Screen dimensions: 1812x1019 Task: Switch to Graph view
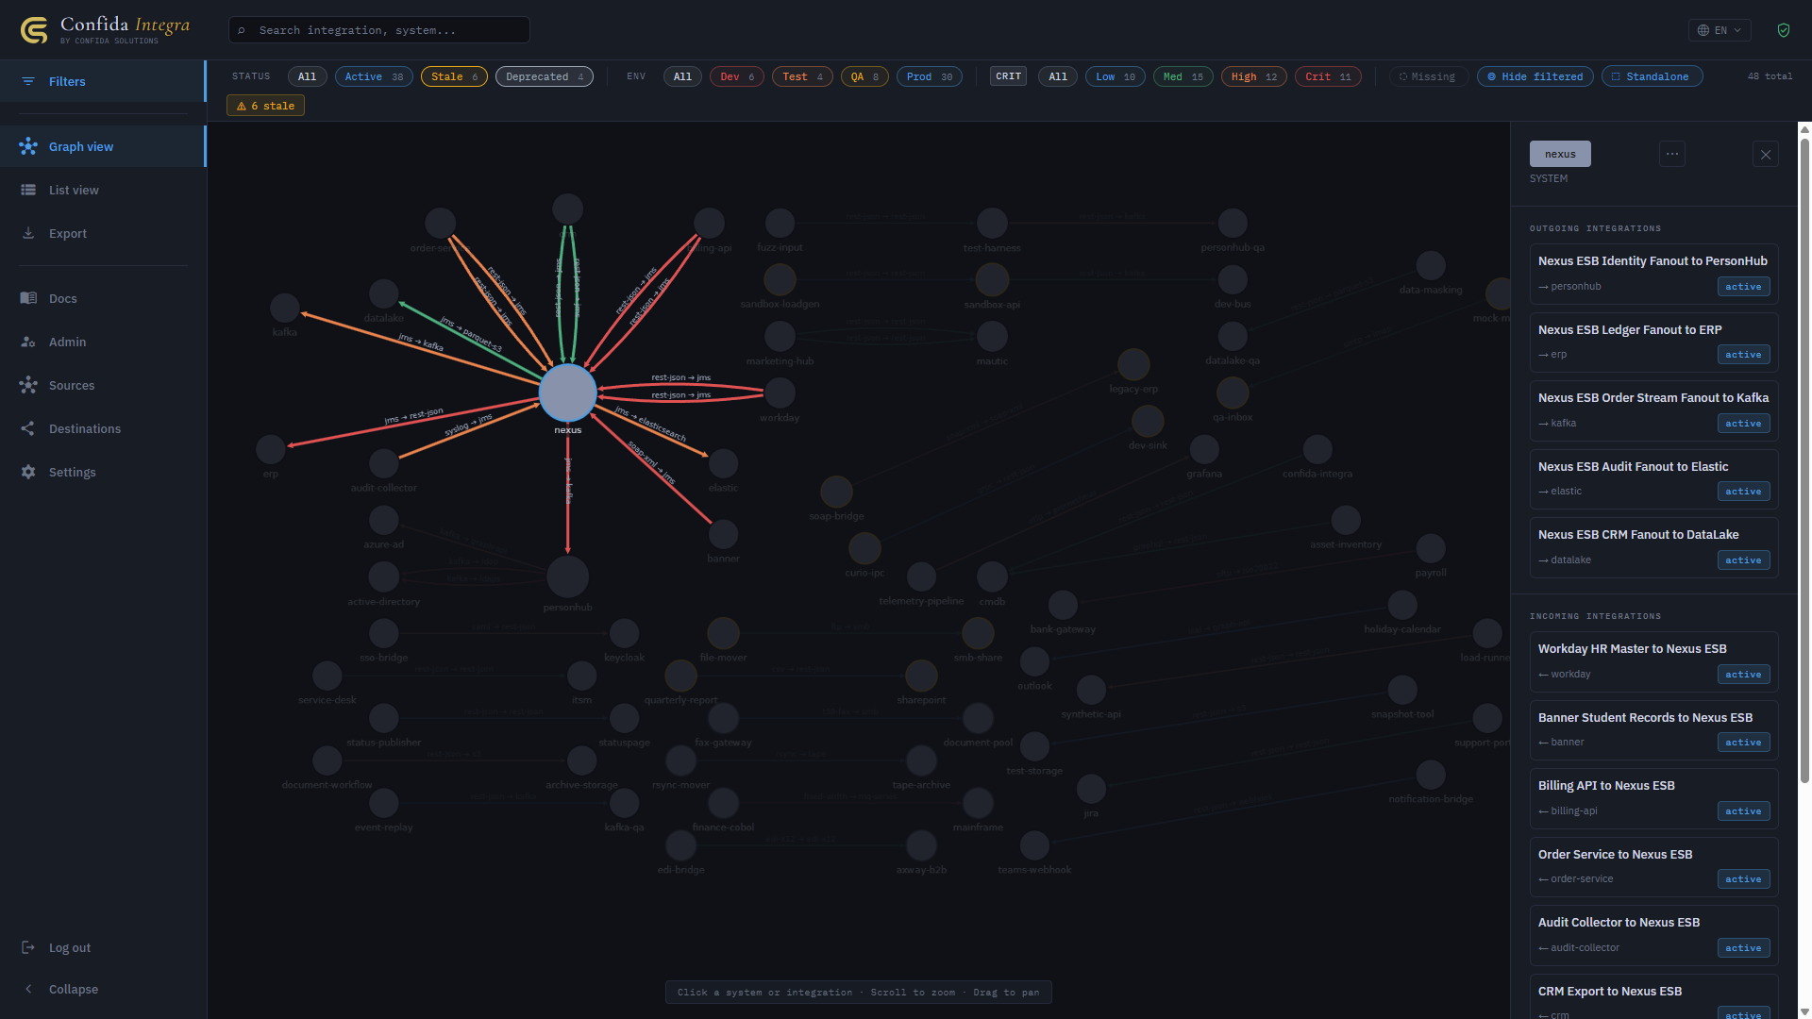click(103, 146)
